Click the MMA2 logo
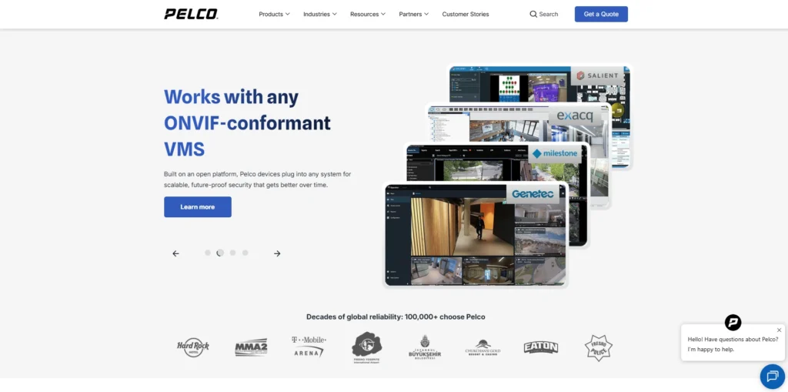 tap(251, 347)
